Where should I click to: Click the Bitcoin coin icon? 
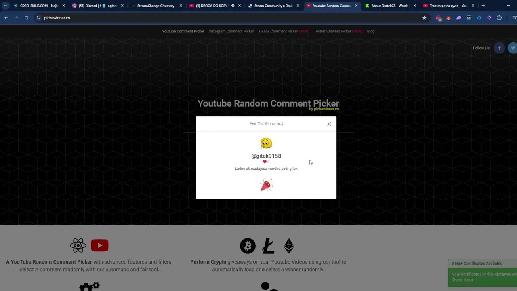pyautogui.click(x=248, y=246)
